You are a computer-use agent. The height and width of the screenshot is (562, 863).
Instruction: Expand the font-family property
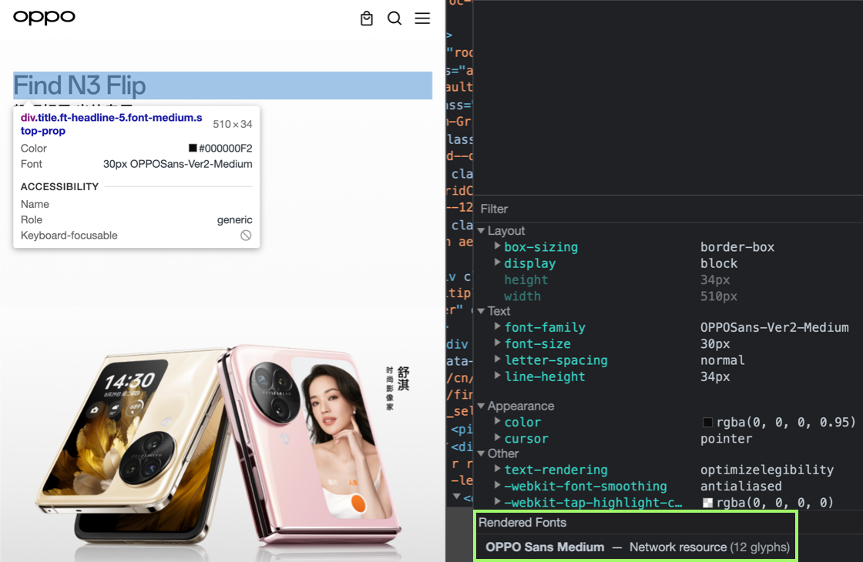[498, 326]
